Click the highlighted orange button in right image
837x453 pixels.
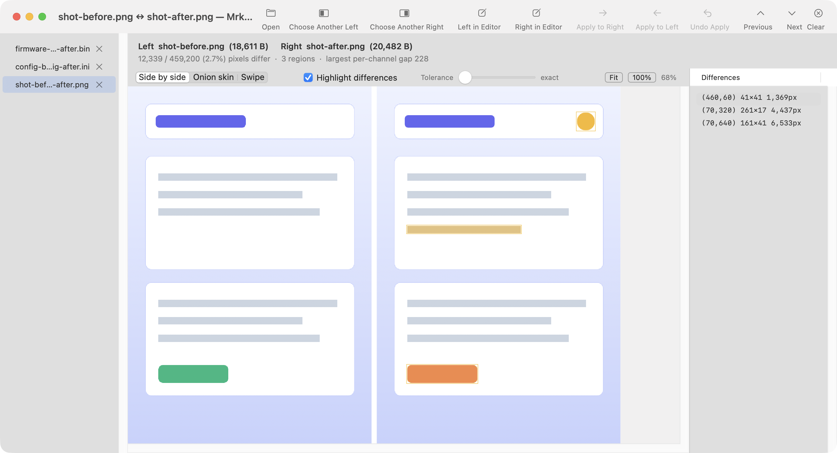pos(442,374)
